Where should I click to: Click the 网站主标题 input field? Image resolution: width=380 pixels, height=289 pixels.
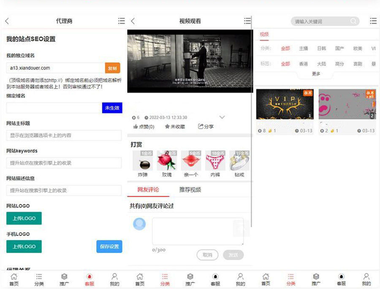coord(64,135)
